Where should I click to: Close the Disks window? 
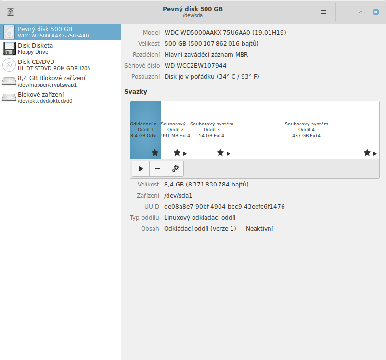(375, 12)
